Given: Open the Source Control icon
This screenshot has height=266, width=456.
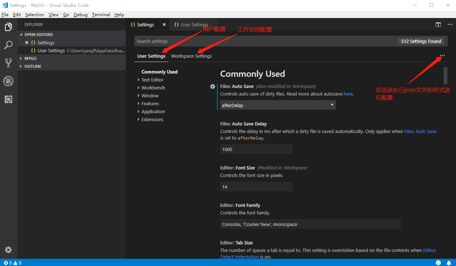Looking at the screenshot, I should click(x=8, y=63).
